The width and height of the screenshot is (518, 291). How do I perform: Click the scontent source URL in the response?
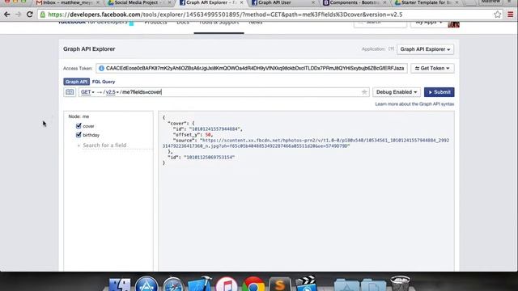[306, 143]
